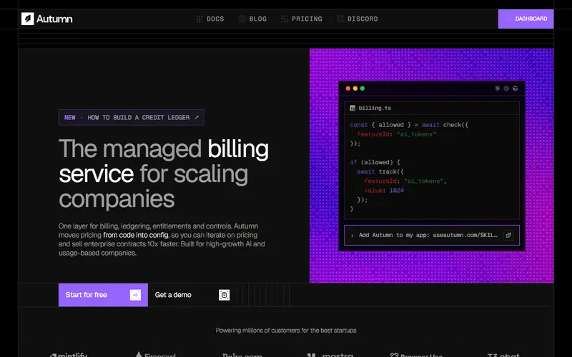Screen dimensions: 572x357
Task: Click the Get a demo button
Action: 192,295
